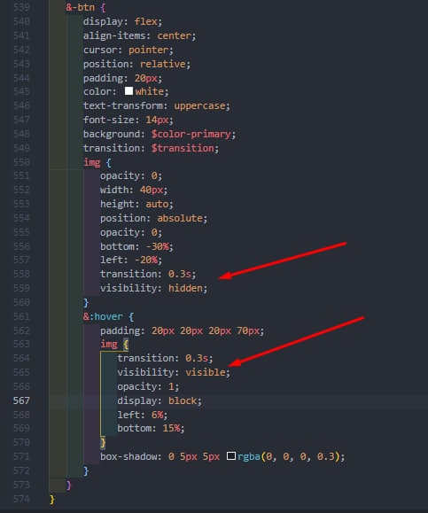Click 'align-items: center;' line
The height and width of the screenshot is (513, 428).
point(139,35)
